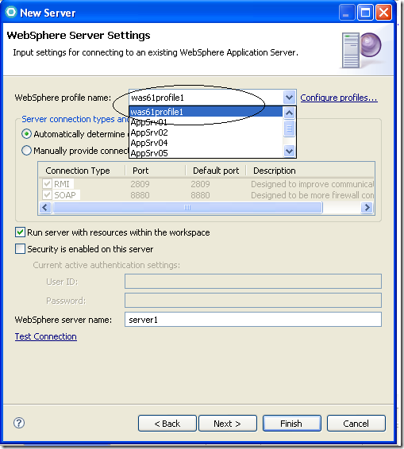The height and width of the screenshot is (449, 404).
Task: Choose AppSrv01 from the profile list
Action: (206, 122)
